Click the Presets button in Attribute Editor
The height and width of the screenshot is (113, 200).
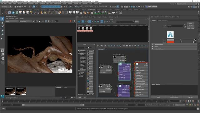pos(191,26)
